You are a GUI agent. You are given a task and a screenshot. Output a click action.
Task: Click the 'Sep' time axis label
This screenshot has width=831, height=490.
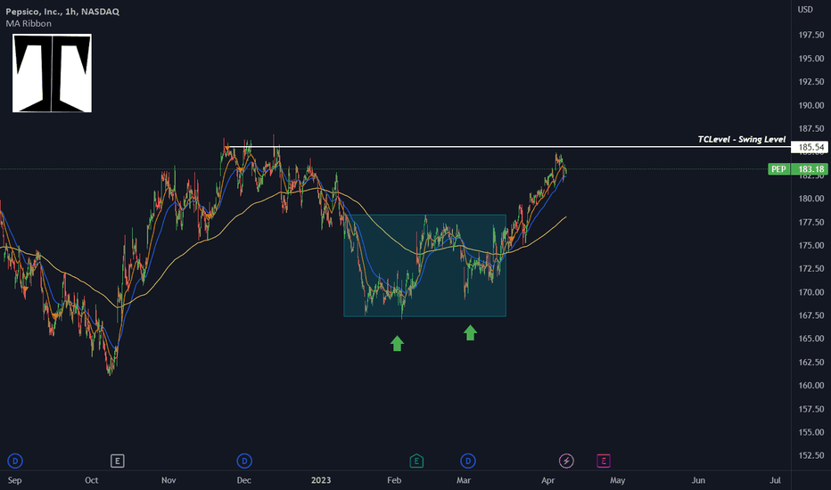point(15,480)
